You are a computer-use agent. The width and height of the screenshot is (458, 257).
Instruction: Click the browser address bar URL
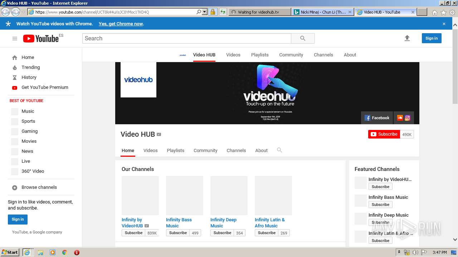click(92, 12)
